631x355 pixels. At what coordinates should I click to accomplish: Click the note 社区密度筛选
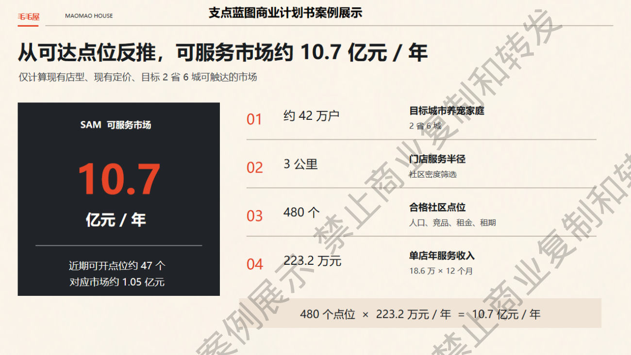[433, 175]
